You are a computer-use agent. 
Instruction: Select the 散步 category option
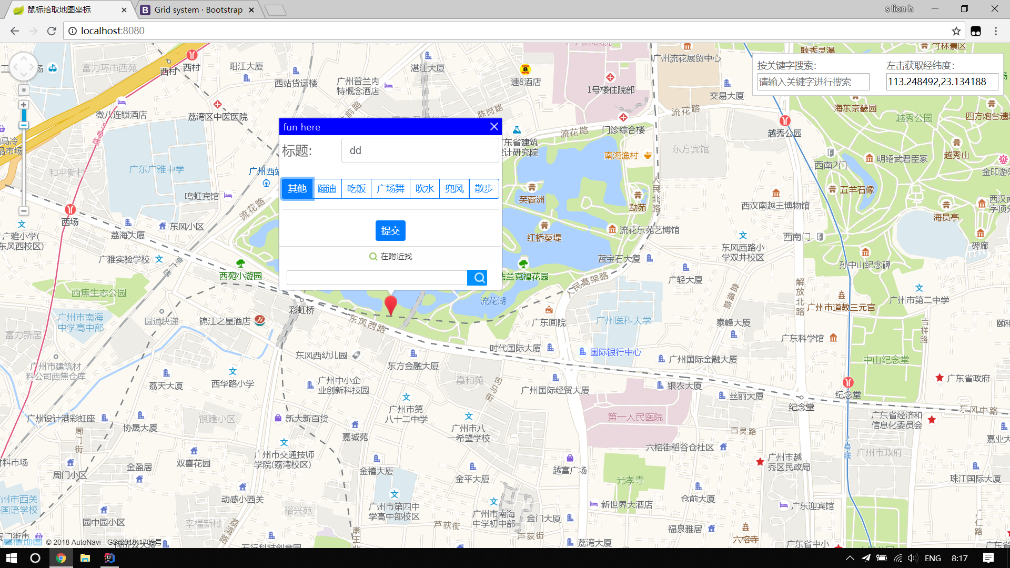pyautogui.click(x=483, y=189)
